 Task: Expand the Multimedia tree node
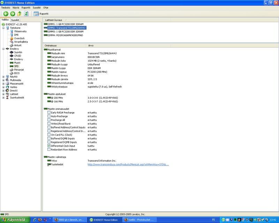coord(3,80)
